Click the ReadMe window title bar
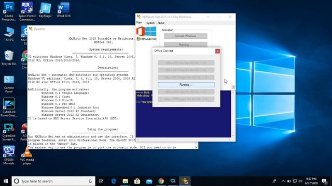The height and width of the screenshot is (186, 332). [x=81, y=29]
